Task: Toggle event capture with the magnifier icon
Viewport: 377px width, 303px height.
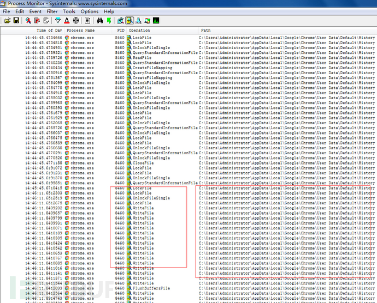Action: [27, 20]
